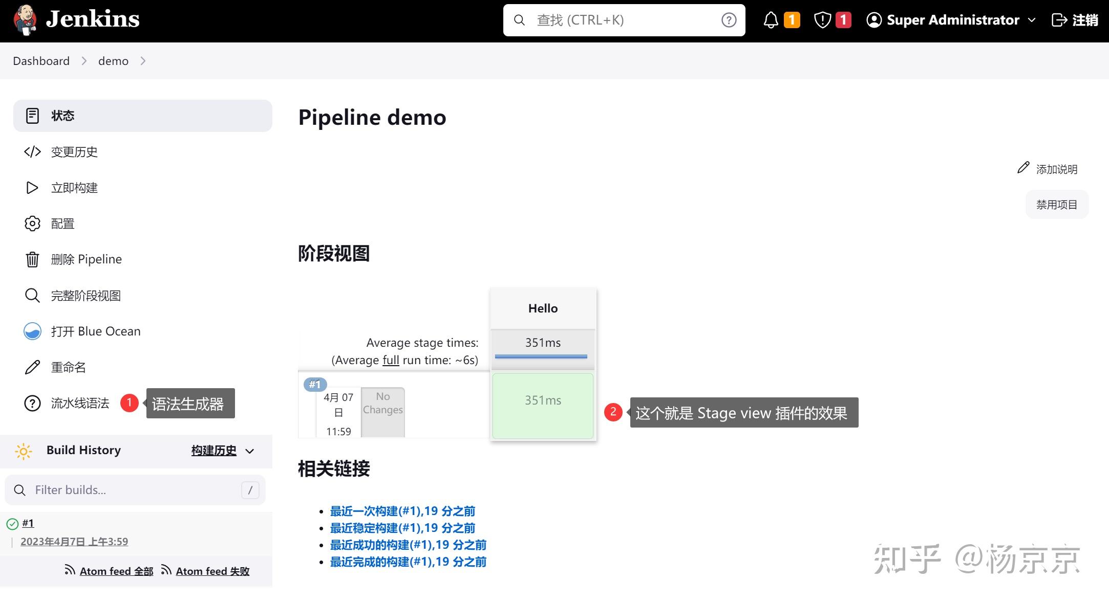Open 流水线语法 syntax generator
The image size is (1109, 604).
[79, 404]
